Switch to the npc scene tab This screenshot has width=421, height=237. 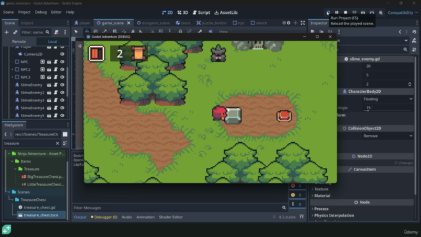(238, 23)
